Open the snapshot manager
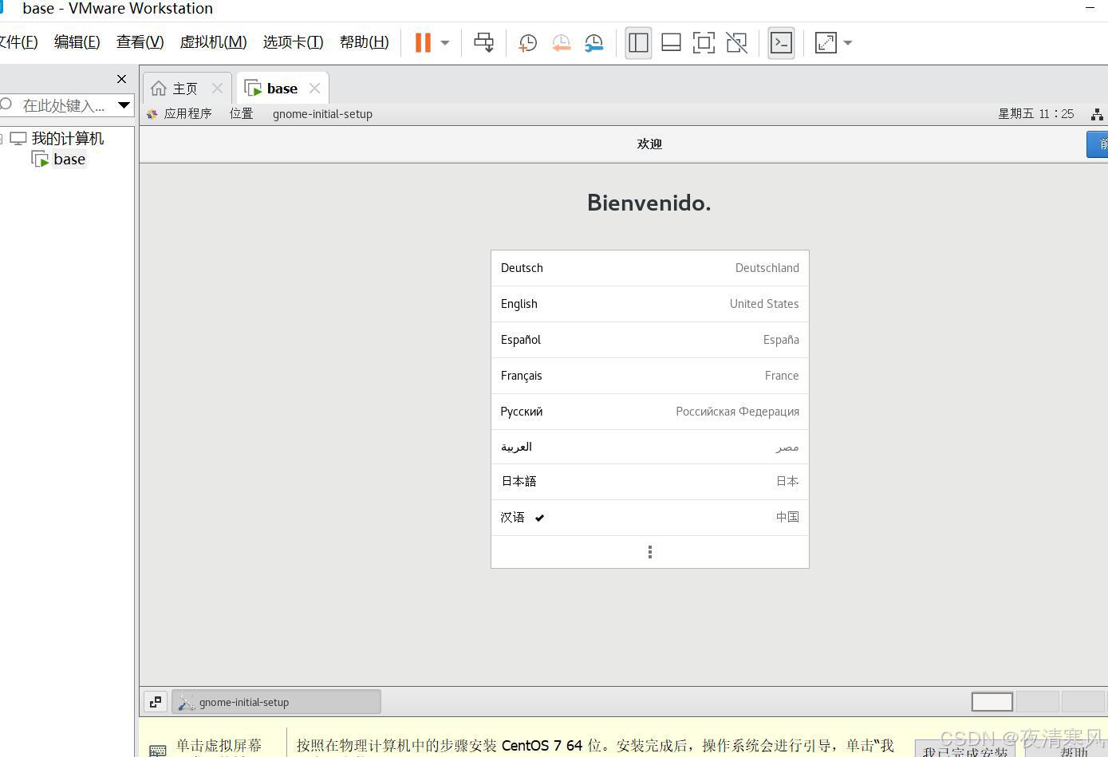 click(594, 43)
